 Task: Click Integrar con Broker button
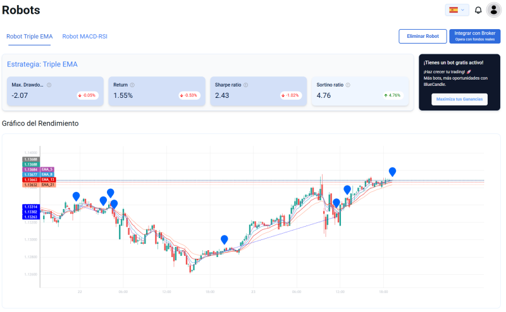(x=474, y=36)
